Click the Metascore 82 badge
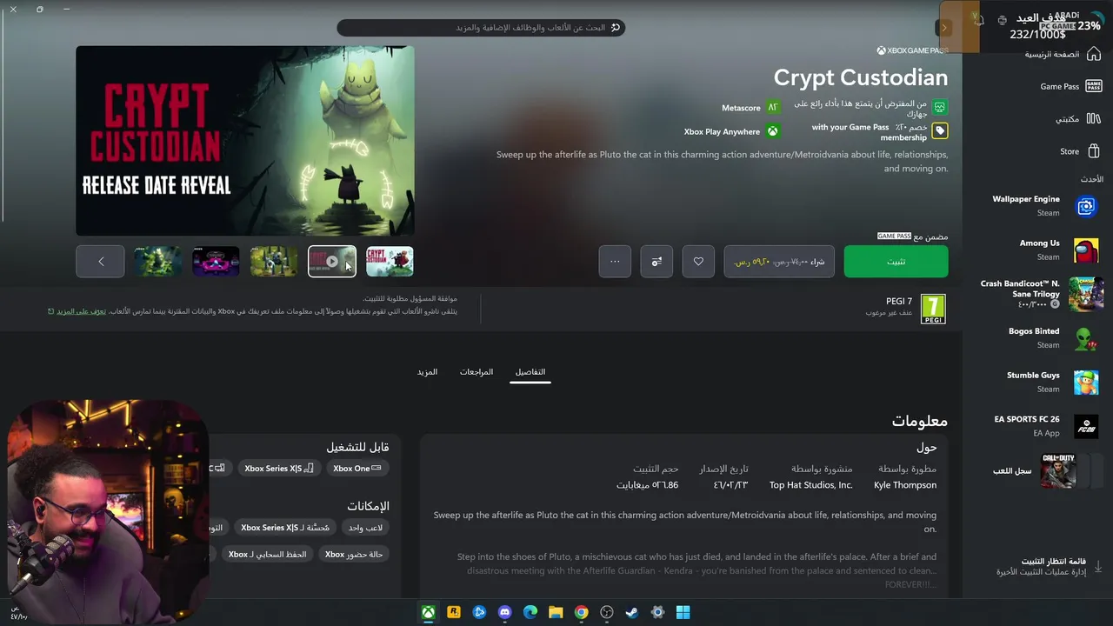This screenshot has width=1113, height=626. point(772,108)
